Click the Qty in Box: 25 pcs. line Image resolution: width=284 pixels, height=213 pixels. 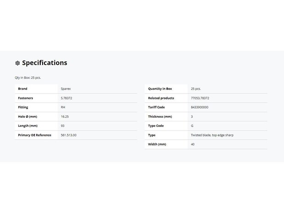click(27, 77)
